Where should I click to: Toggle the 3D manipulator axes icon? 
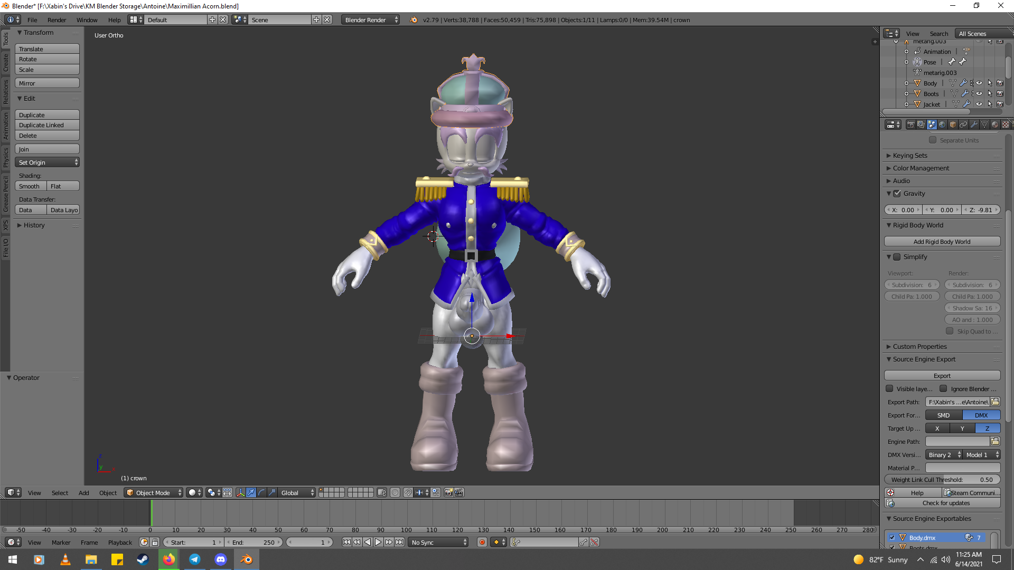(240, 492)
